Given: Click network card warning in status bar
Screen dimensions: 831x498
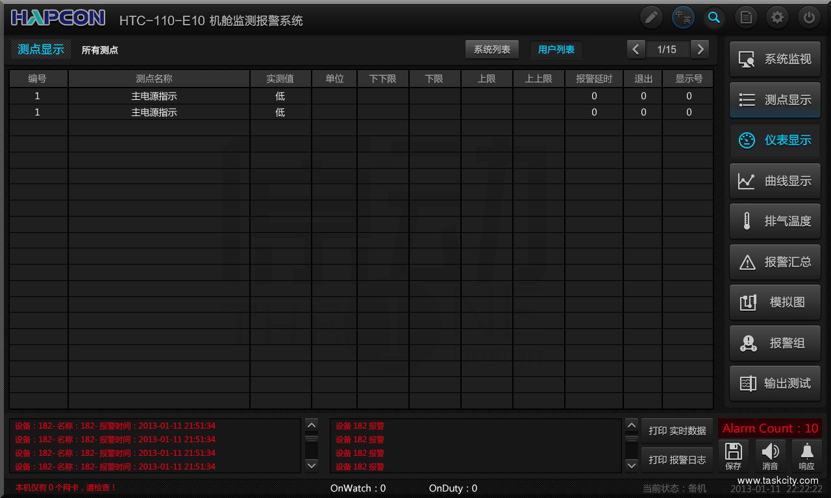Looking at the screenshot, I should point(66,488).
